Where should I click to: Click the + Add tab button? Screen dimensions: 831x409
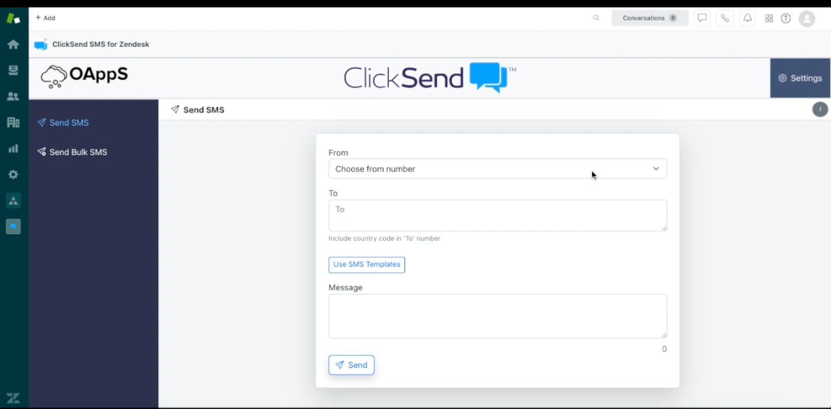[x=46, y=18]
